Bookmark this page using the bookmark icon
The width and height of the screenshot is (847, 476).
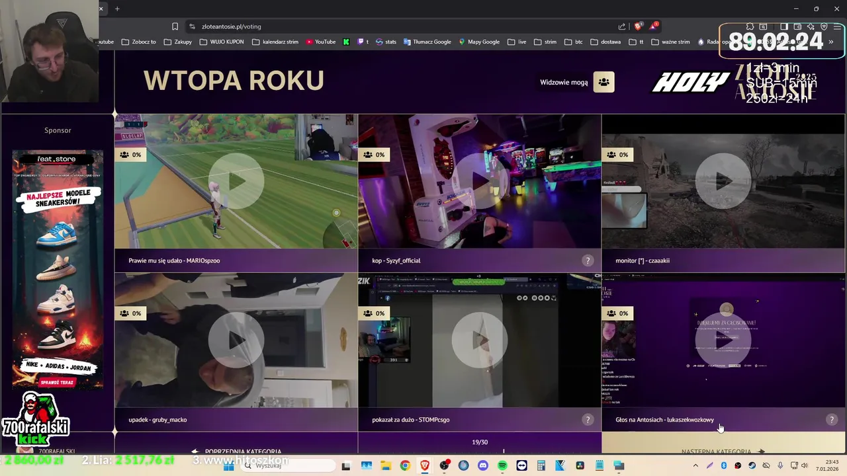coord(175,26)
